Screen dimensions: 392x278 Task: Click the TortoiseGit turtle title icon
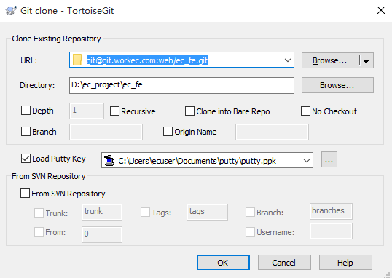(x=10, y=10)
